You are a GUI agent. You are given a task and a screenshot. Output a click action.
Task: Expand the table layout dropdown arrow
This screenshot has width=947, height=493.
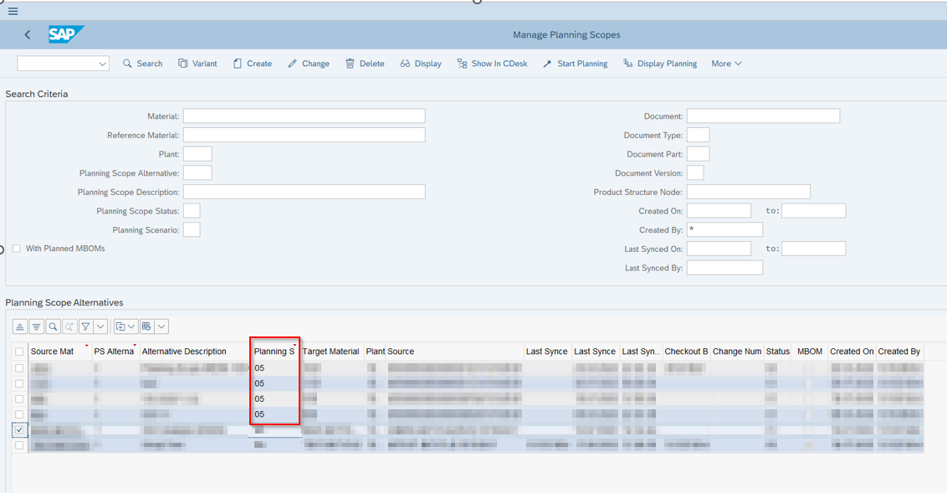click(x=161, y=326)
